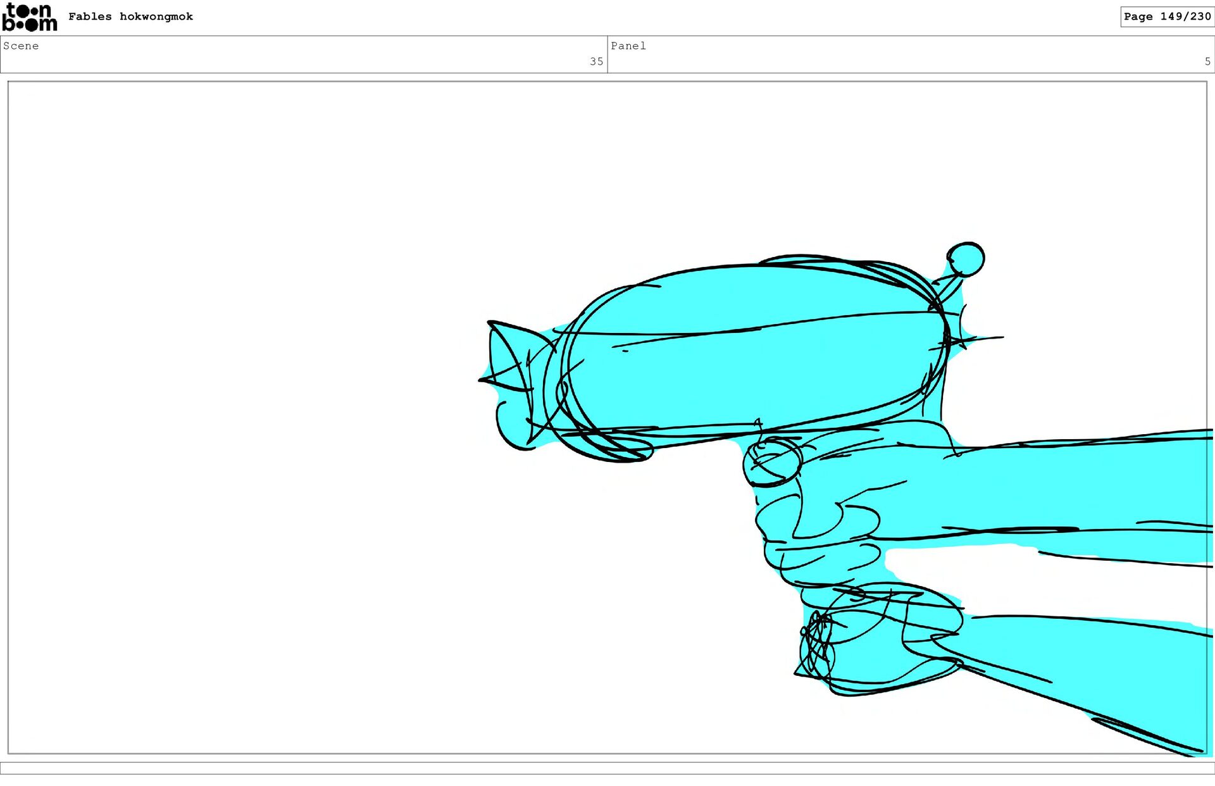1215x786 pixels.
Task: Click the scribbled knuckle on the lower fist
Action: (817, 644)
